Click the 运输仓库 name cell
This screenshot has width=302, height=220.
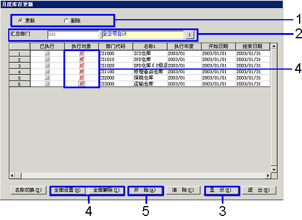click(x=150, y=84)
